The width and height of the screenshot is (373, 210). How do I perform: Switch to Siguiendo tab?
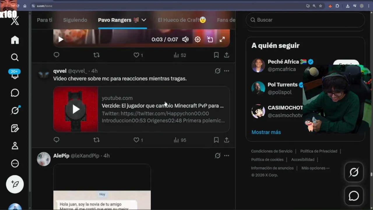(x=75, y=20)
